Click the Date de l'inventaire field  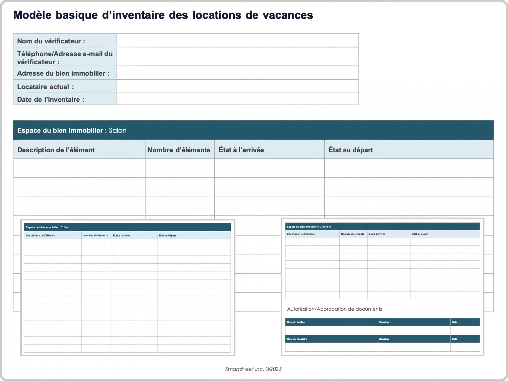pyautogui.click(x=237, y=99)
